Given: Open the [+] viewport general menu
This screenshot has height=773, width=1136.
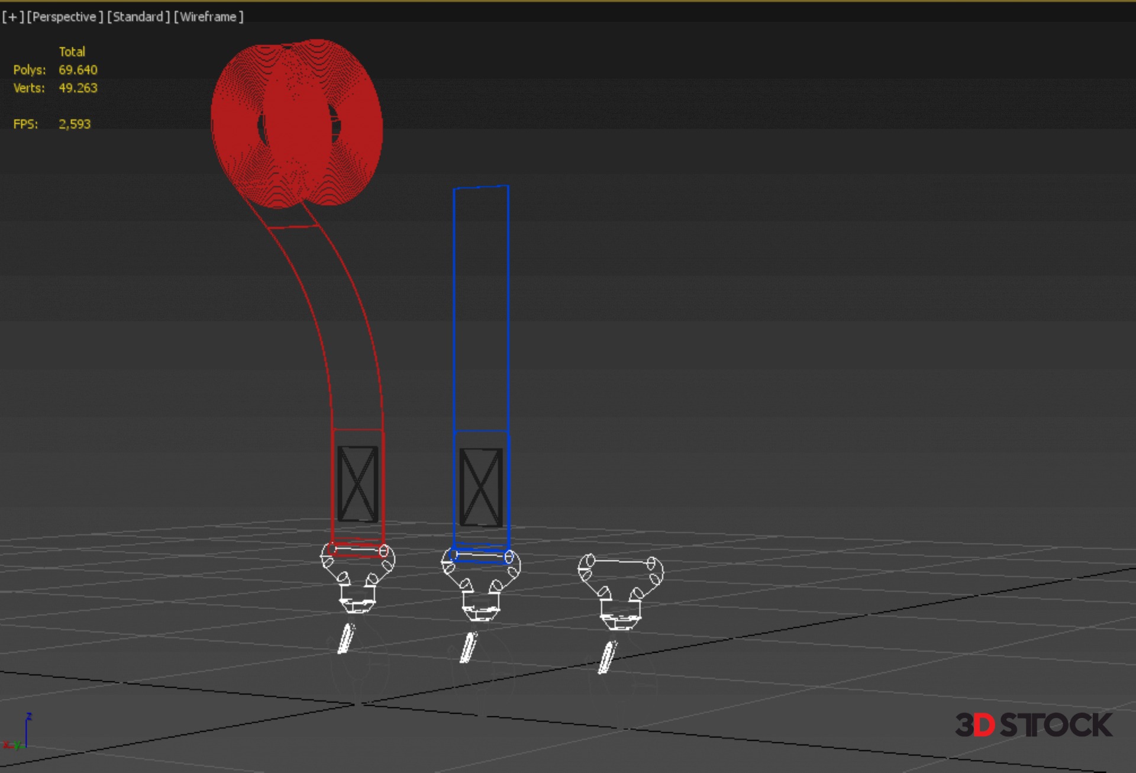Looking at the screenshot, I should (13, 17).
